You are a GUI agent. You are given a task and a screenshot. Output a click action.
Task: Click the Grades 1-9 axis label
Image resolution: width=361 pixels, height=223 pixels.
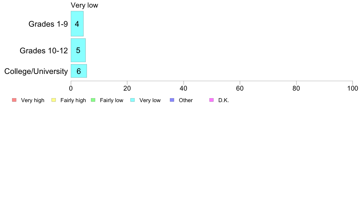coord(48,24)
